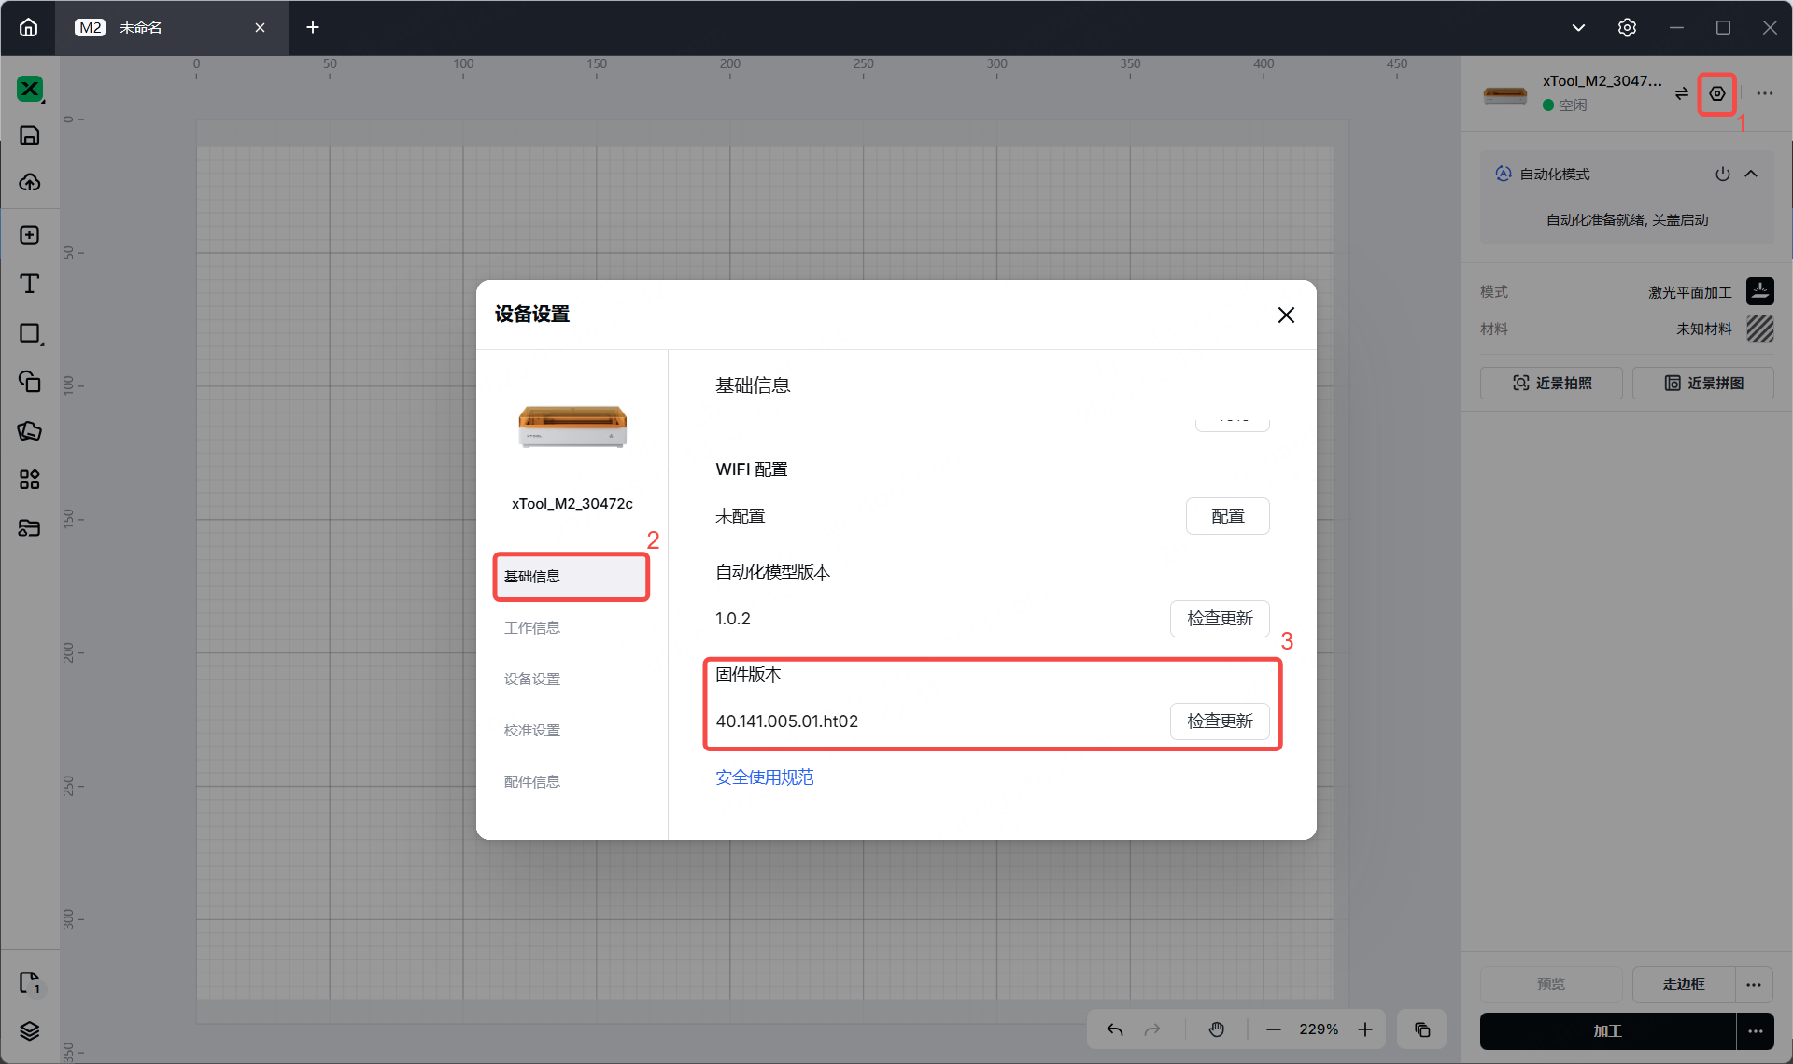Toggle the automation mode power switch
This screenshot has height=1064, width=1793.
click(x=1723, y=174)
